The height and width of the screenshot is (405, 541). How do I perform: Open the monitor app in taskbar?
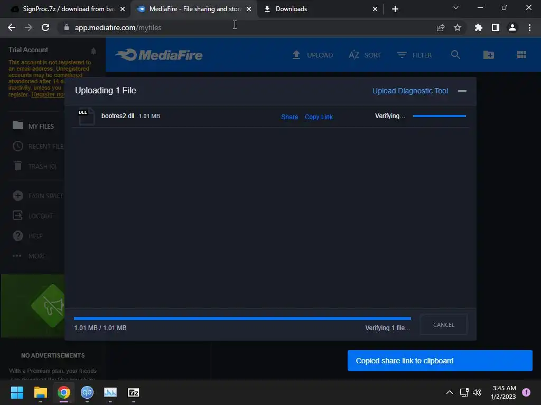(x=110, y=392)
